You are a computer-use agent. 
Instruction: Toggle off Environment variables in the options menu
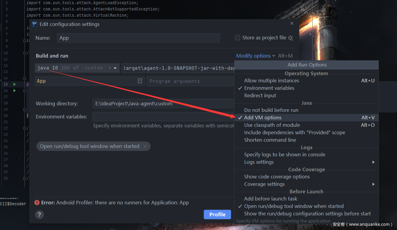point(269,88)
